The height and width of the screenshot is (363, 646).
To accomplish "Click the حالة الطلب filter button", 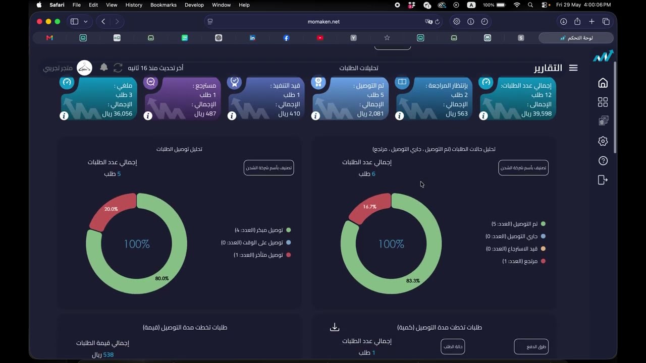I will [x=453, y=347].
